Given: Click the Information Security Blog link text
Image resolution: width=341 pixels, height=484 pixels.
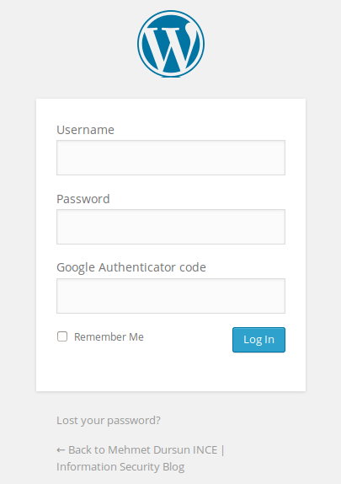Looking at the screenshot, I should (x=120, y=467).
